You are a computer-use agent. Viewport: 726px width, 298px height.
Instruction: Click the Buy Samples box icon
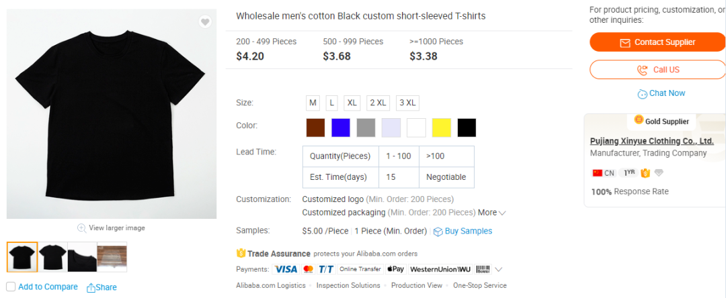pyautogui.click(x=438, y=232)
